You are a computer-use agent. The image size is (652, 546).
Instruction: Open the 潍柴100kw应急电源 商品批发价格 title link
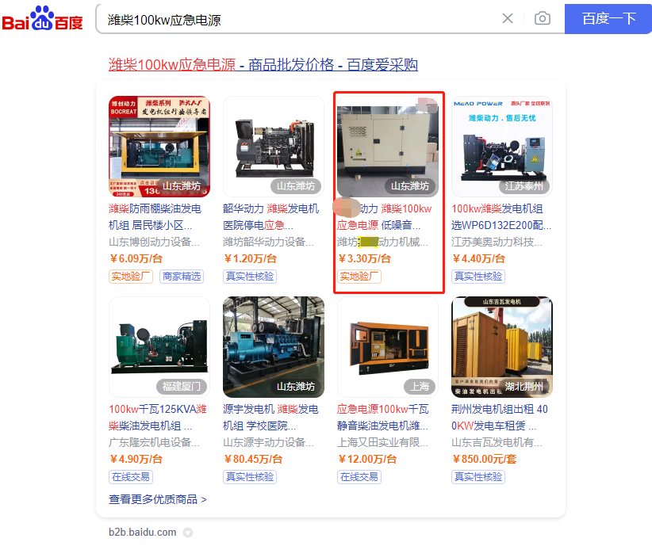pos(263,65)
